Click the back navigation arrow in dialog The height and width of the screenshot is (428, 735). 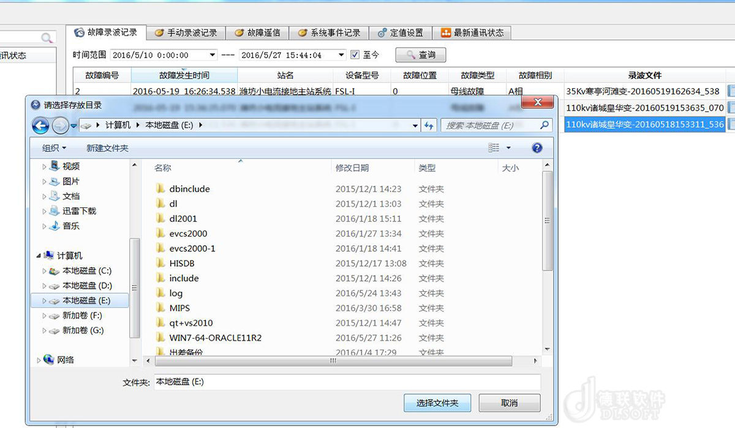40,125
